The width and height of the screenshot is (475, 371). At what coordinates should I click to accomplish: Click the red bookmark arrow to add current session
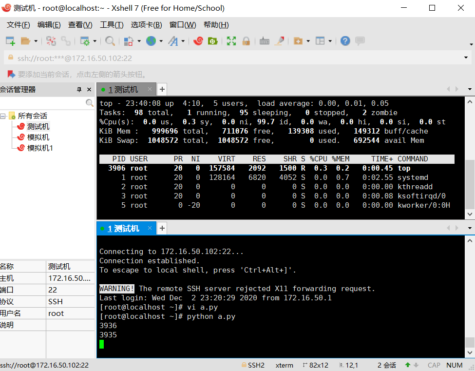11,74
